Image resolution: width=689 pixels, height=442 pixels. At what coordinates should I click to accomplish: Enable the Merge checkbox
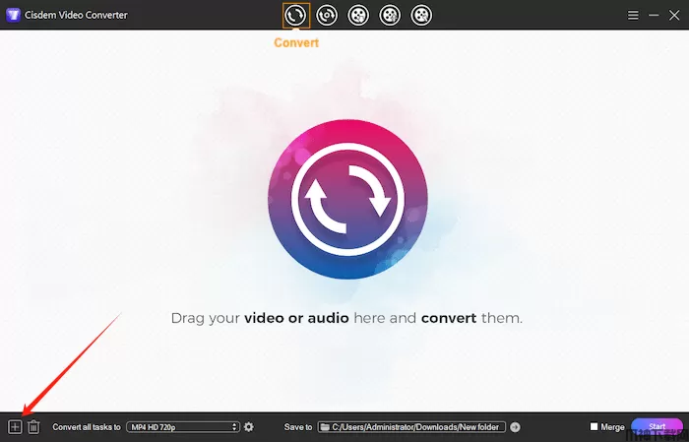click(595, 426)
